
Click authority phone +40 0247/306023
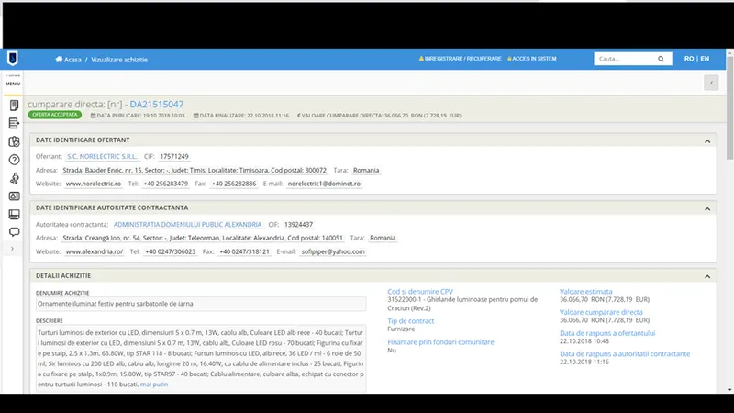171,251
